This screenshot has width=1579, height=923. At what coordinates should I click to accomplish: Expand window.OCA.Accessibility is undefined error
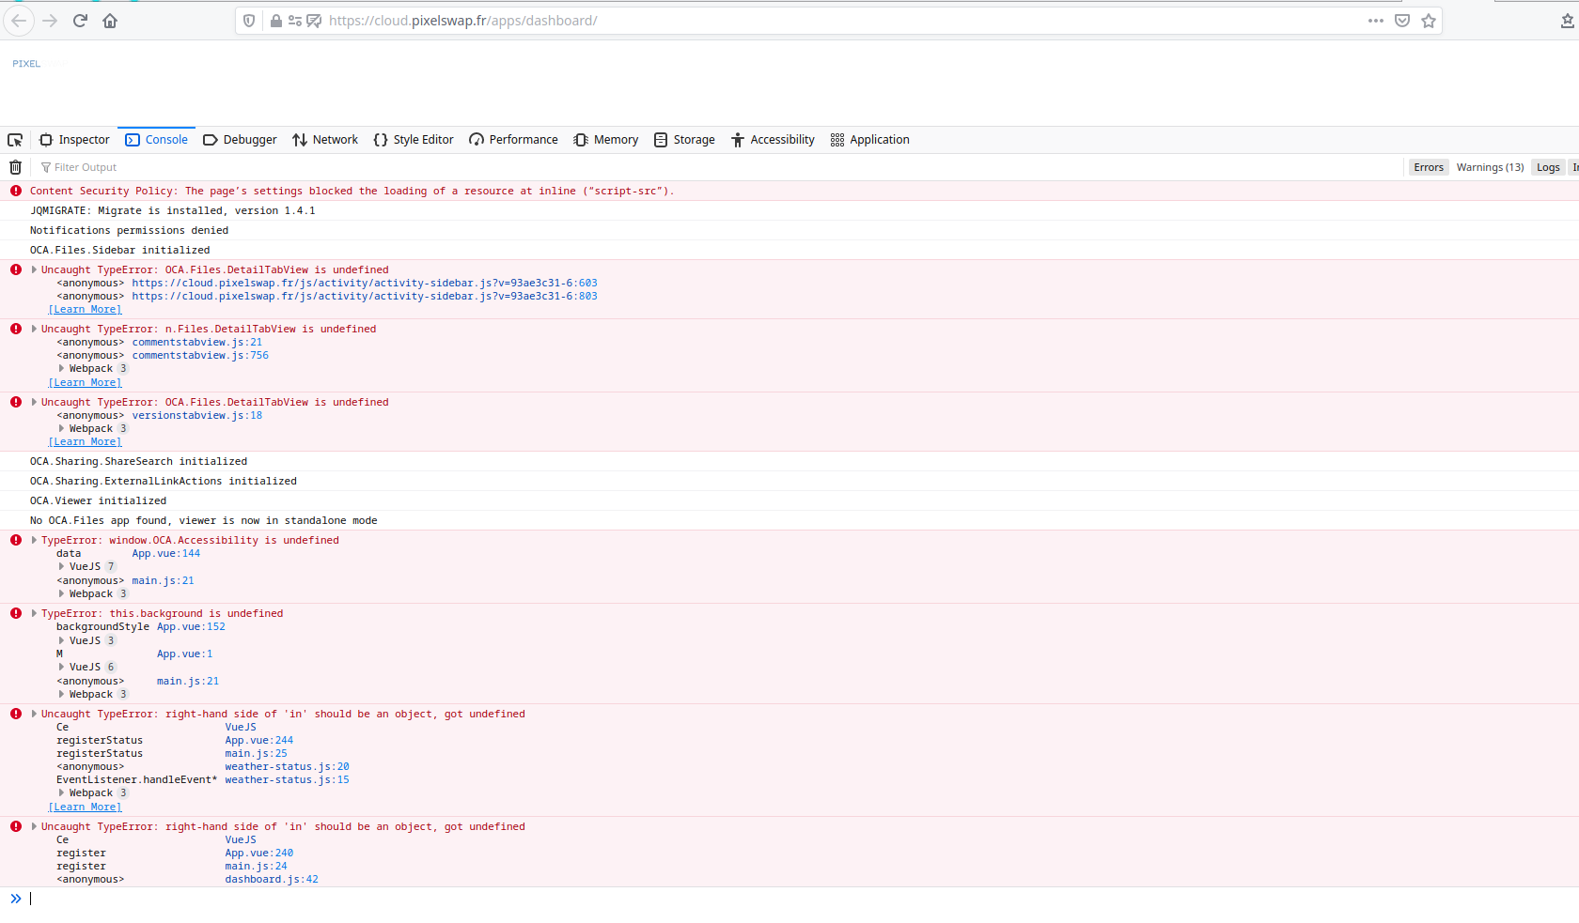coord(34,540)
